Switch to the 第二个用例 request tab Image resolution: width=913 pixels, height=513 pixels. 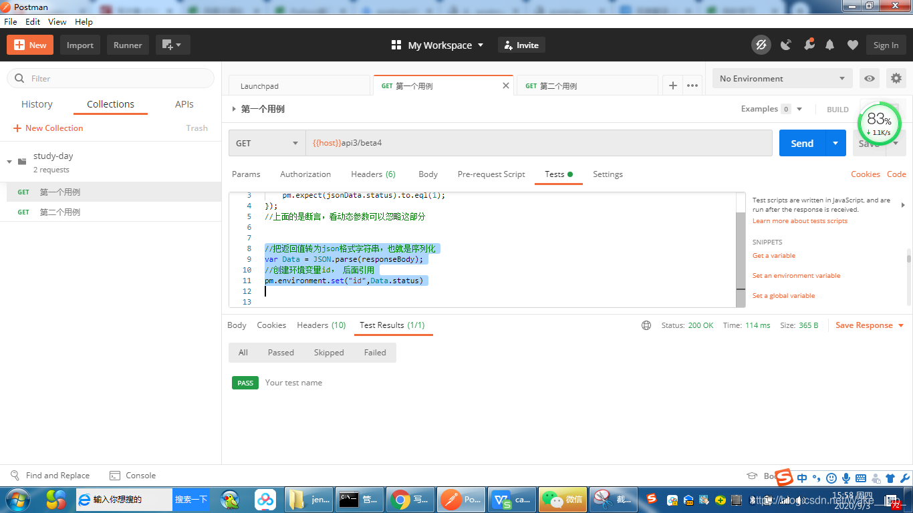point(588,85)
